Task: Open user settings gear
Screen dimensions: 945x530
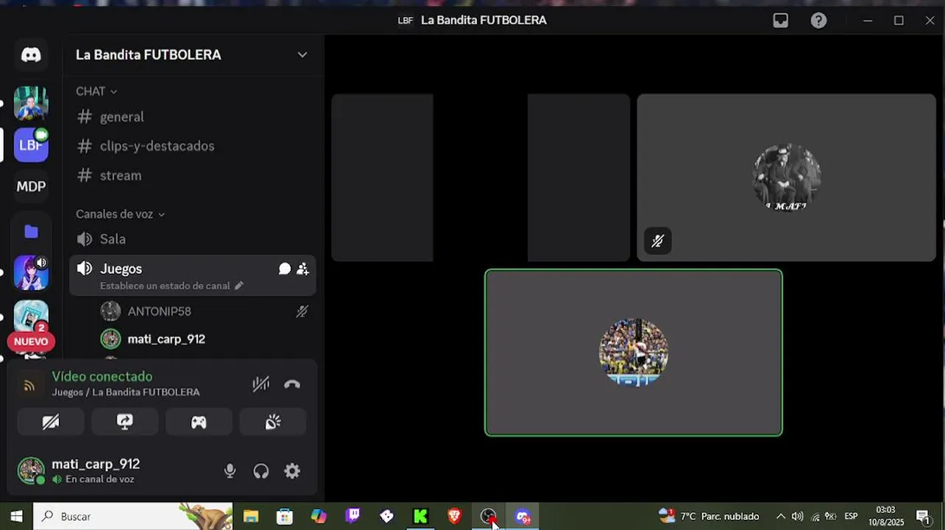Action: pyautogui.click(x=292, y=471)
